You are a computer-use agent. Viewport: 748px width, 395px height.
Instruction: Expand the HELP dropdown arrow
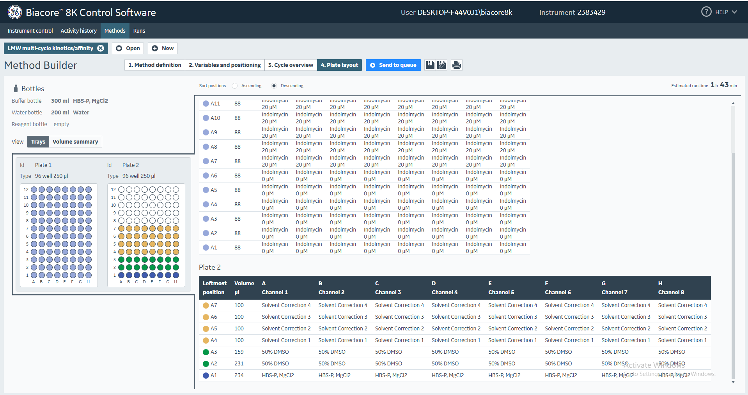point(734,12)
